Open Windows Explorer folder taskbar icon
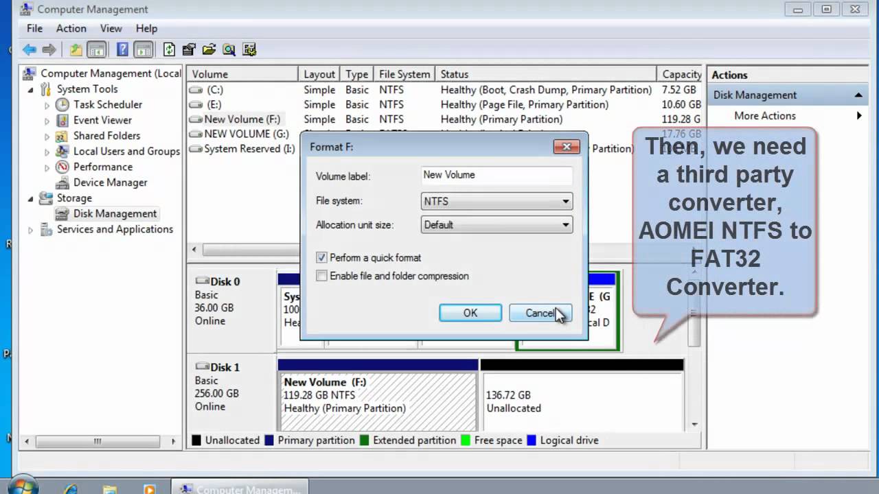879x494 pixels. coord(110,489)
